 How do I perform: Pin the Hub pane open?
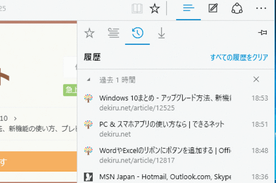[x=263, y=33]
